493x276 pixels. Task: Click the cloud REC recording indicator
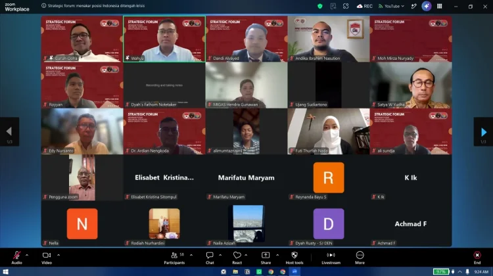point(364,6)
